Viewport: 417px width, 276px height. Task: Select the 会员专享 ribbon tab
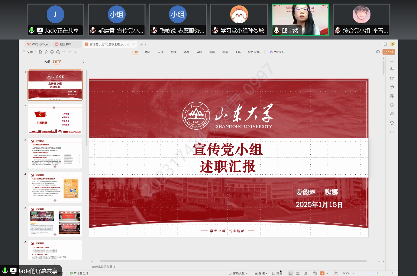coord(254,52)
